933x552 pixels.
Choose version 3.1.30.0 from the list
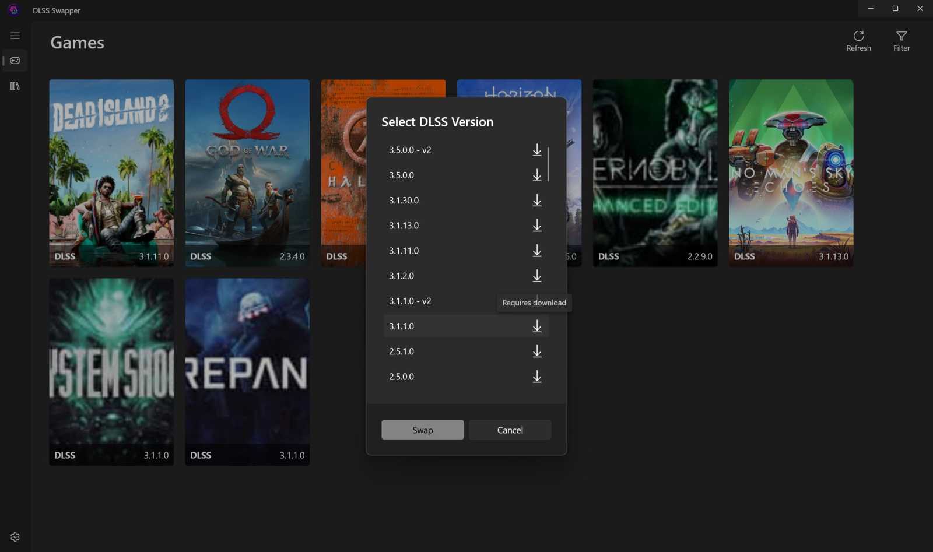466,201
